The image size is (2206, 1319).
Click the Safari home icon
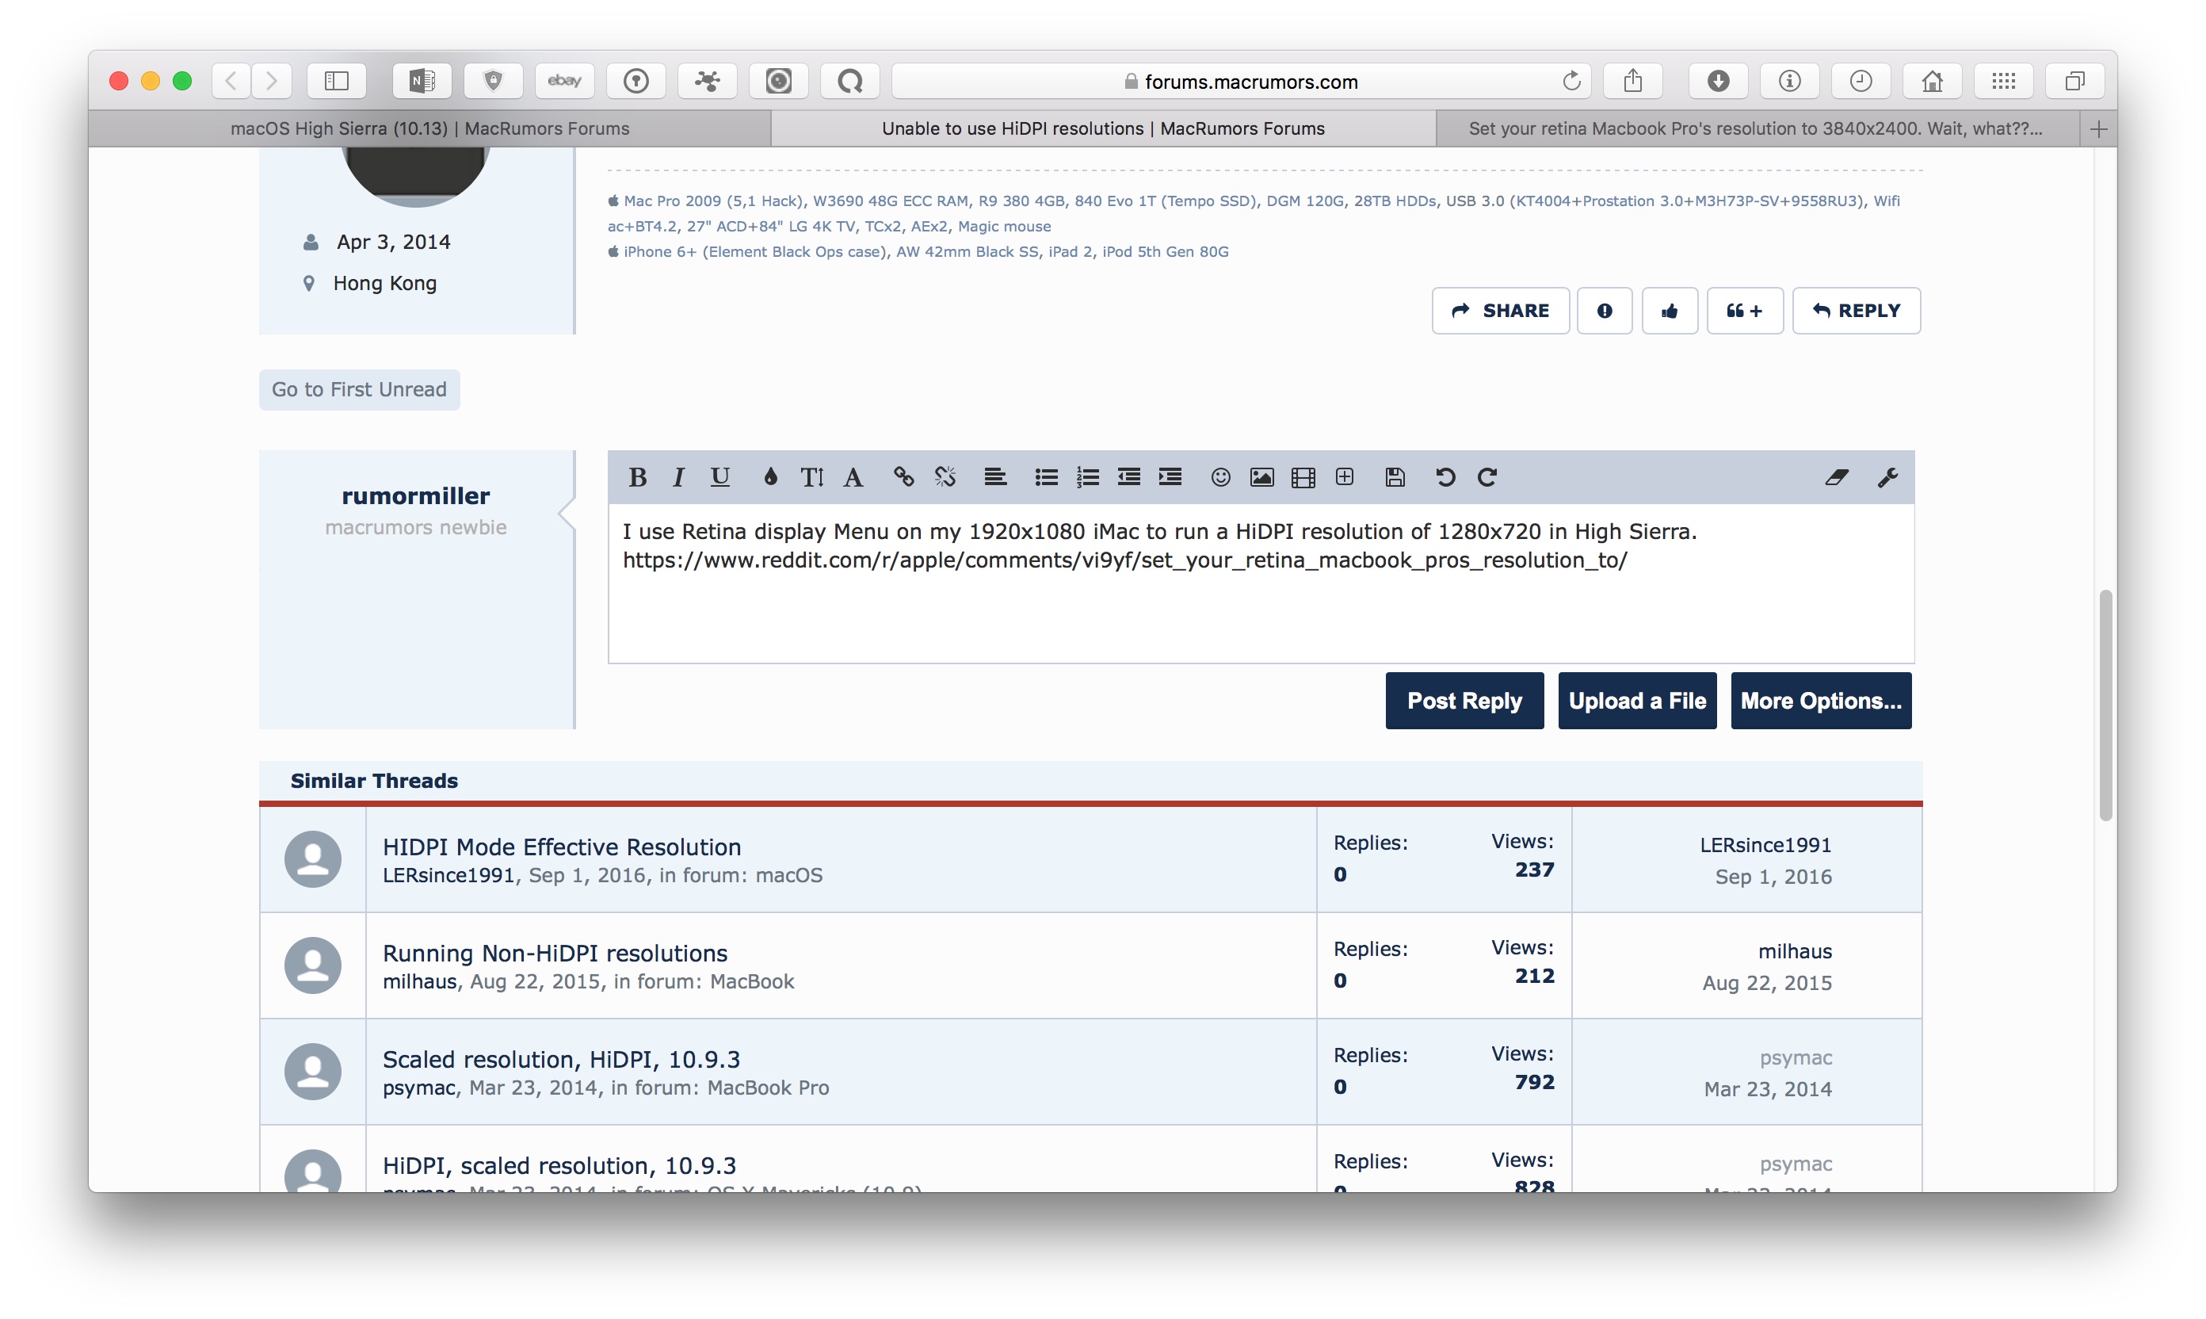click(x=1932, y=81)
